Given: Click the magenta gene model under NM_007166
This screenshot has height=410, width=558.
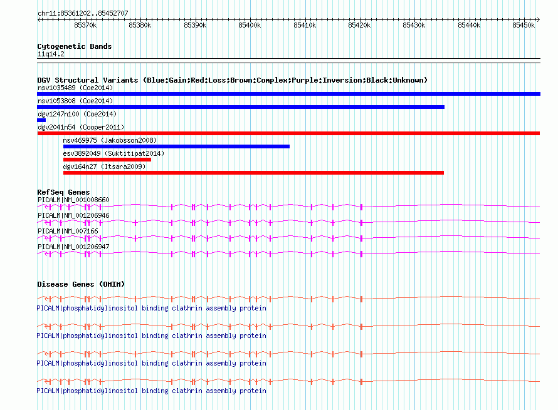Looking at the screenshot, I should [x=288, y=238].
